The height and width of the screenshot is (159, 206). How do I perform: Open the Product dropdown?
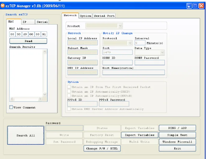tap(120, 26)
